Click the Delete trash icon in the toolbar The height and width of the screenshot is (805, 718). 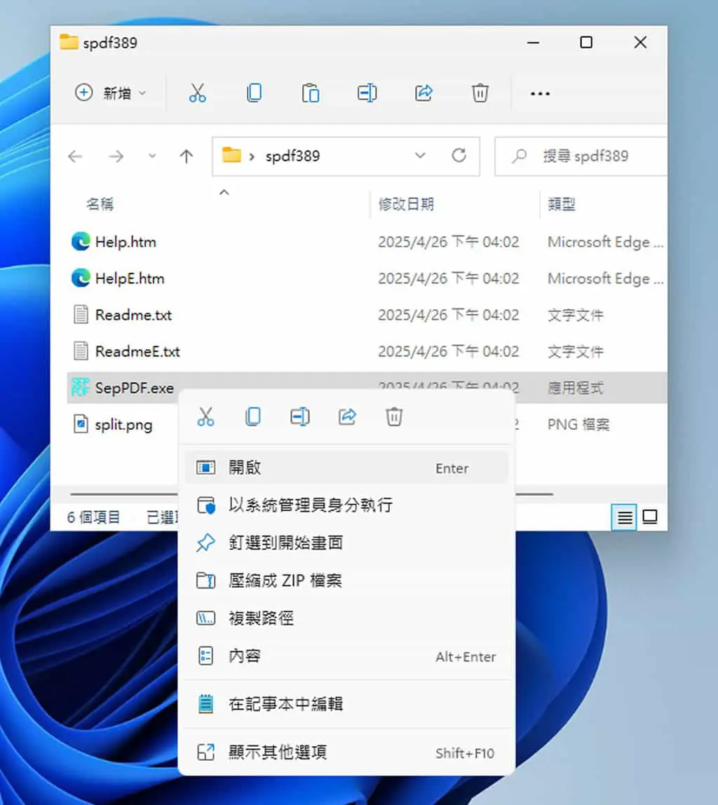pos(480,93)
